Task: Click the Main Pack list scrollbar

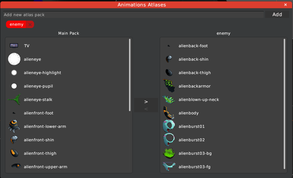Action: click(x=130, y=75)
